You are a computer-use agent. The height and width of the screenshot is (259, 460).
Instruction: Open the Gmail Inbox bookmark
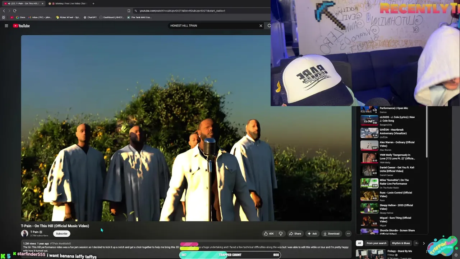[40, 17]
